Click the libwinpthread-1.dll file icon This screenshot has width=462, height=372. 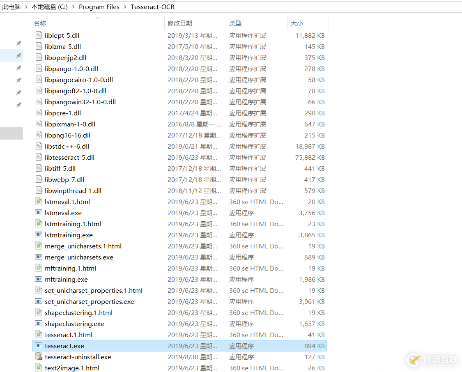click(39, 191)
